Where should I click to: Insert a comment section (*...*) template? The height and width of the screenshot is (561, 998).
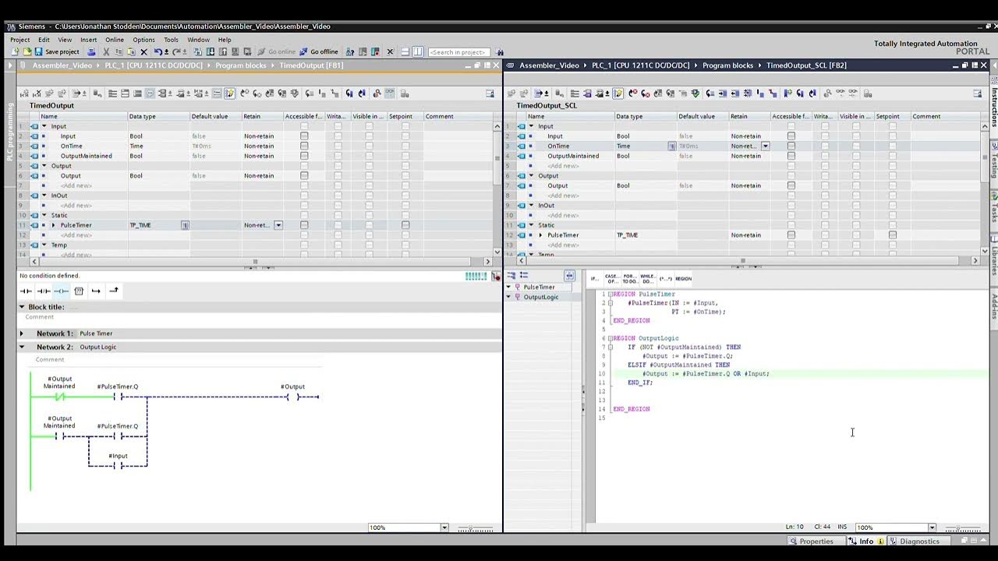(666, 278)
